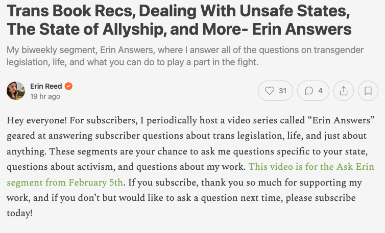Open Erin Reed's profile avatar
The height and width of the screenshot is (233, 385).
point(16,91)
